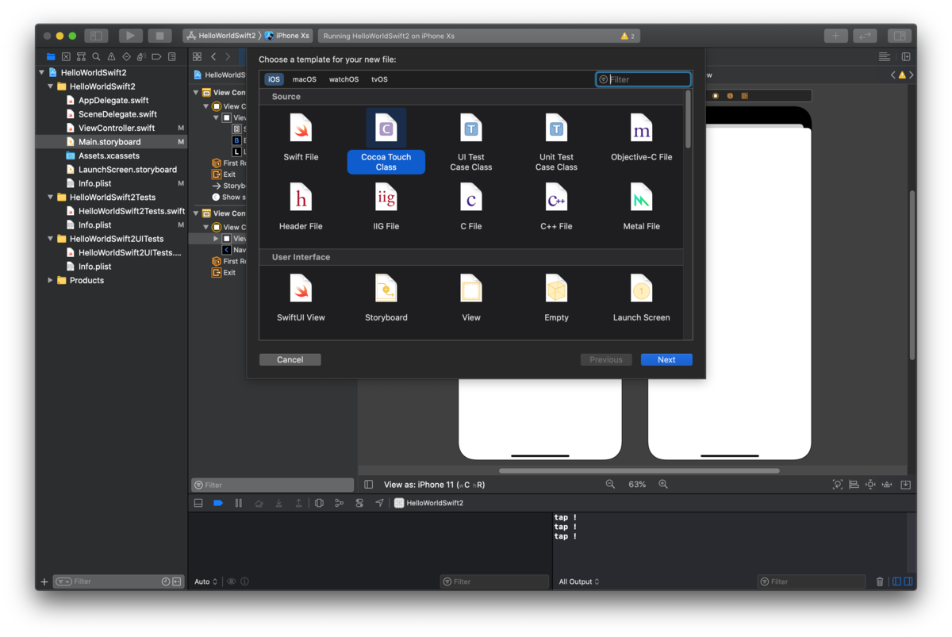Select the SwiftUI View template

click(x=301, y=298)
